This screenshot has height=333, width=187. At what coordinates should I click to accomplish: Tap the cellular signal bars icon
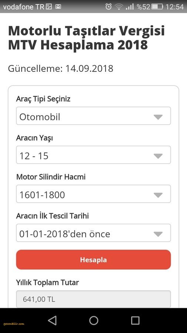tap(130, 7)
